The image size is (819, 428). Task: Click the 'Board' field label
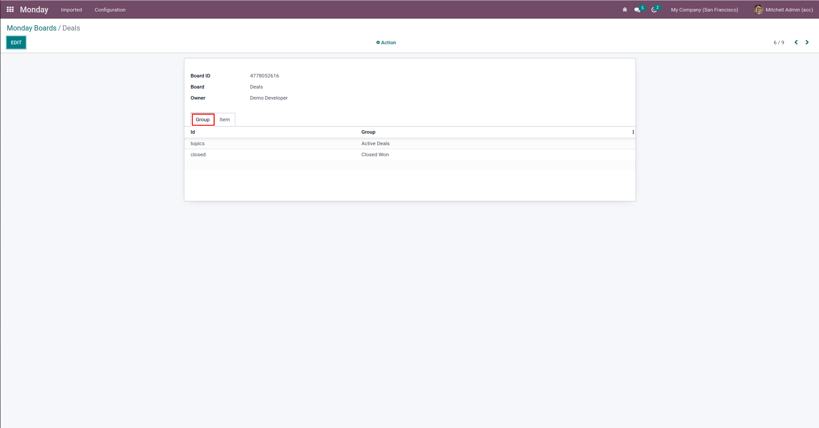tap(197, 87)
